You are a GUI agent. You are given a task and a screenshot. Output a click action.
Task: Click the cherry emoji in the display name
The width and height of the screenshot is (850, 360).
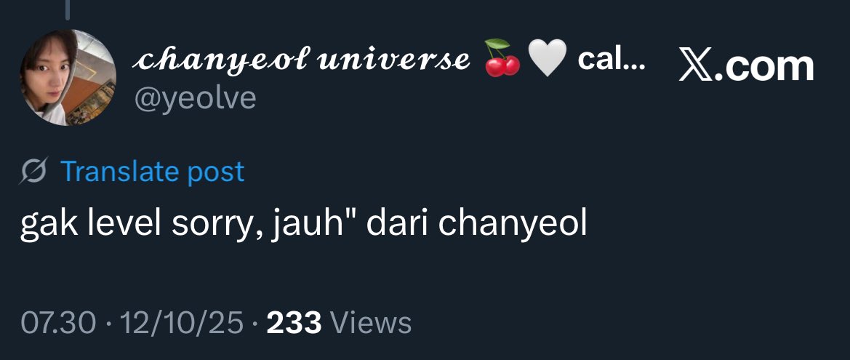tap(502, 57)
